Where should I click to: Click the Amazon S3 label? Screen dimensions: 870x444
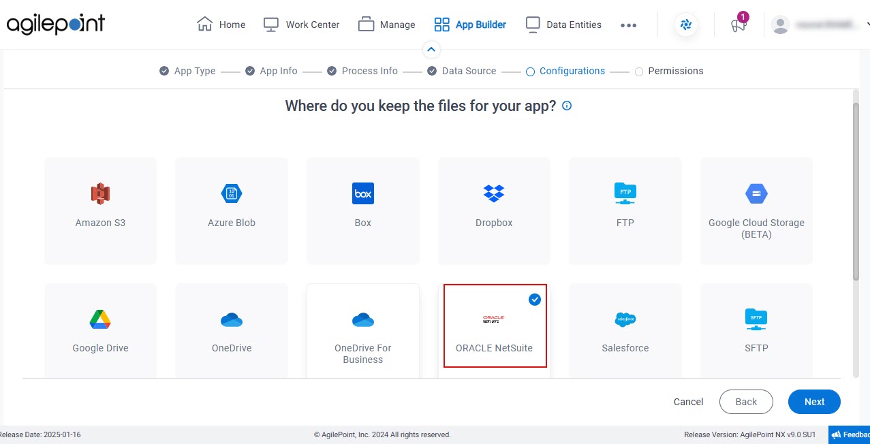(101, 223)
